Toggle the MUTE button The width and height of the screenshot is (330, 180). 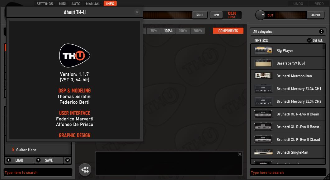pyautogui.click(x=200, y=15)
